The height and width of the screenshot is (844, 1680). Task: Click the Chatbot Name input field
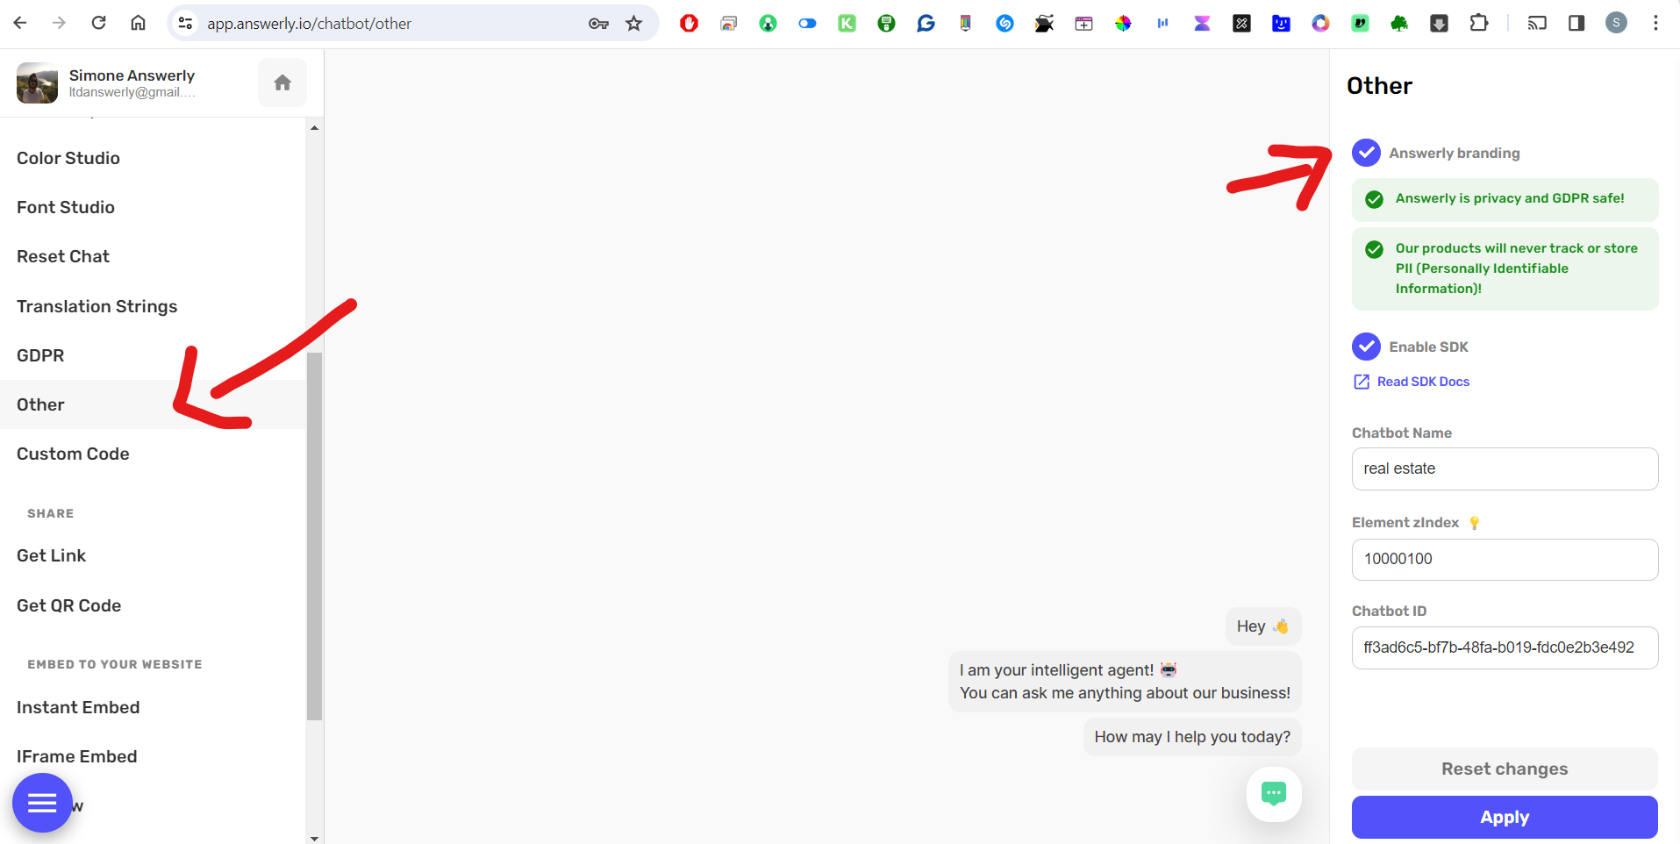coord(1505,469)
